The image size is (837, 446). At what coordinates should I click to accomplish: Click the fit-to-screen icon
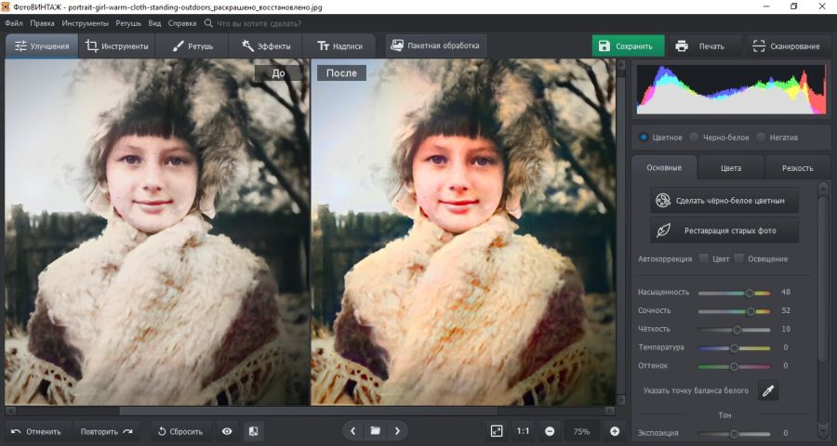497,431
